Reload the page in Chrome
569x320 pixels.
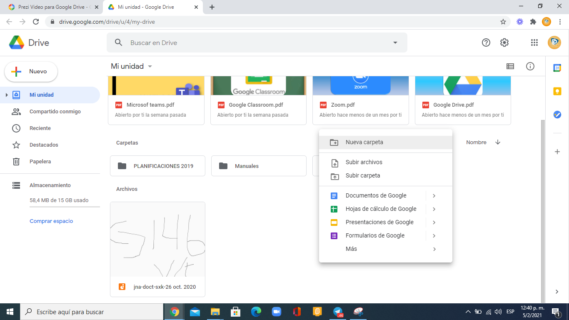36,22
